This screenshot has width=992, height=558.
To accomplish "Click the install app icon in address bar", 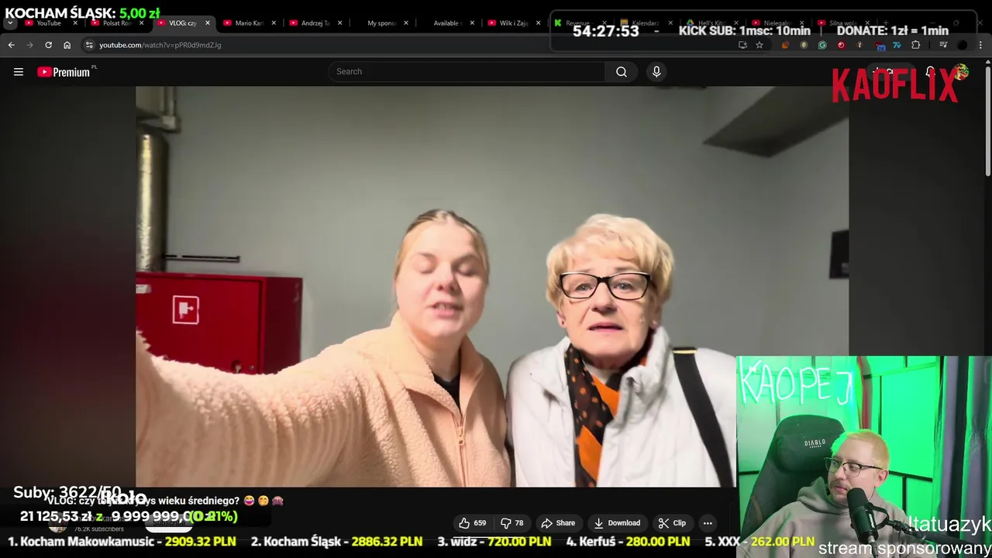I will (742, 45).
